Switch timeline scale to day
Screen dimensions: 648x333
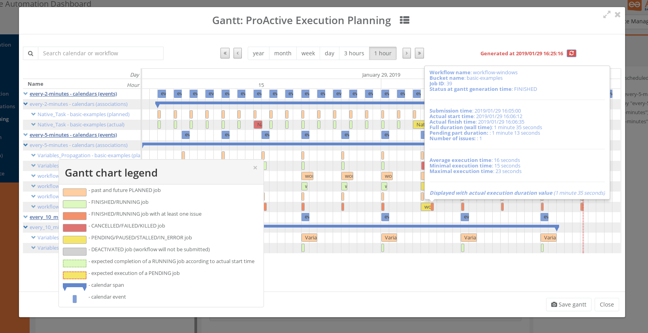pos(330,53)
